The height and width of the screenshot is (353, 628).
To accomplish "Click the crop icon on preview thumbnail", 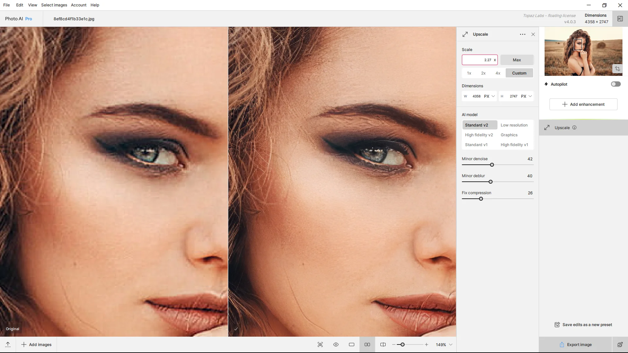I will tap(617, 69).
